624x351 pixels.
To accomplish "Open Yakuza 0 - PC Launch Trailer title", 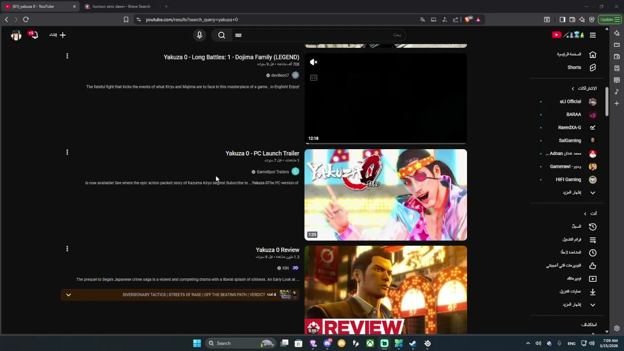I will tap(262, 153).
